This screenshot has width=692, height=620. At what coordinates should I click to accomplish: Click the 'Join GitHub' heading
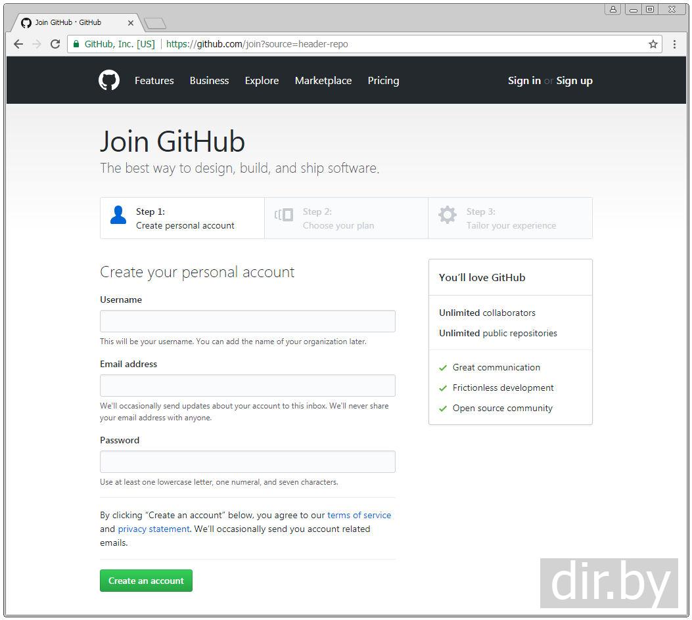(x=172, y=142)
